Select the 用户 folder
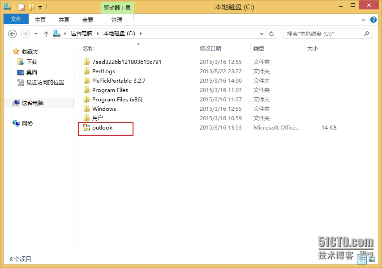 pos(98,118)
